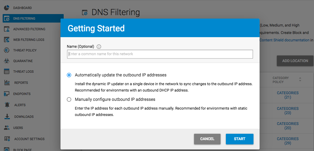Open the Categories (21) link
Viewport: 314px width, 151px height.
click(288, 95)
